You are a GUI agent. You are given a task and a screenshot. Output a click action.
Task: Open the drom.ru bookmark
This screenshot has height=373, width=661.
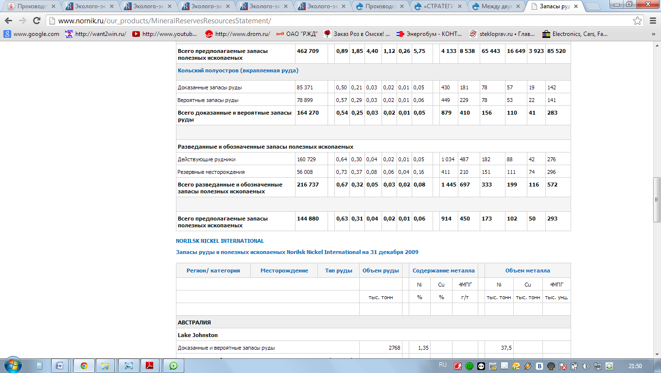coord(238,34)
